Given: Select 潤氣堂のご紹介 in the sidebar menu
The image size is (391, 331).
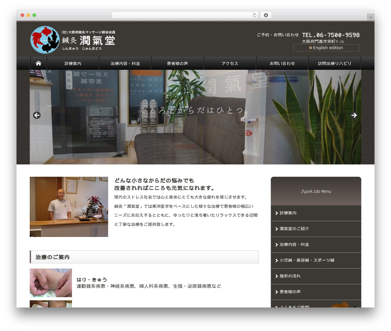Looking at the screenshot, I should 316,229.
